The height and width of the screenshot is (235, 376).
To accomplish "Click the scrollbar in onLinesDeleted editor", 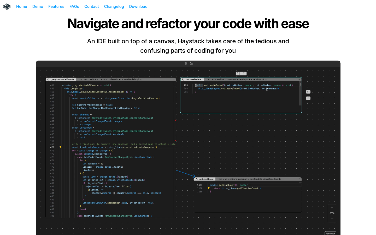I will tap(300, 94).
